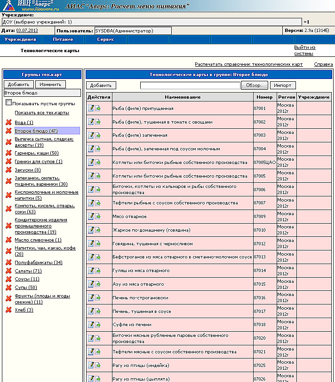Open group Кондитерские изделия промышленного производства (19)
Screen dimensions: 335x382
[41, 226]
